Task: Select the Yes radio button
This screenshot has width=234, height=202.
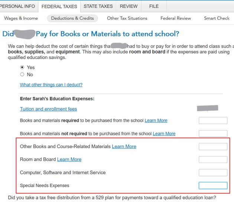Action: tap(22, 67)
